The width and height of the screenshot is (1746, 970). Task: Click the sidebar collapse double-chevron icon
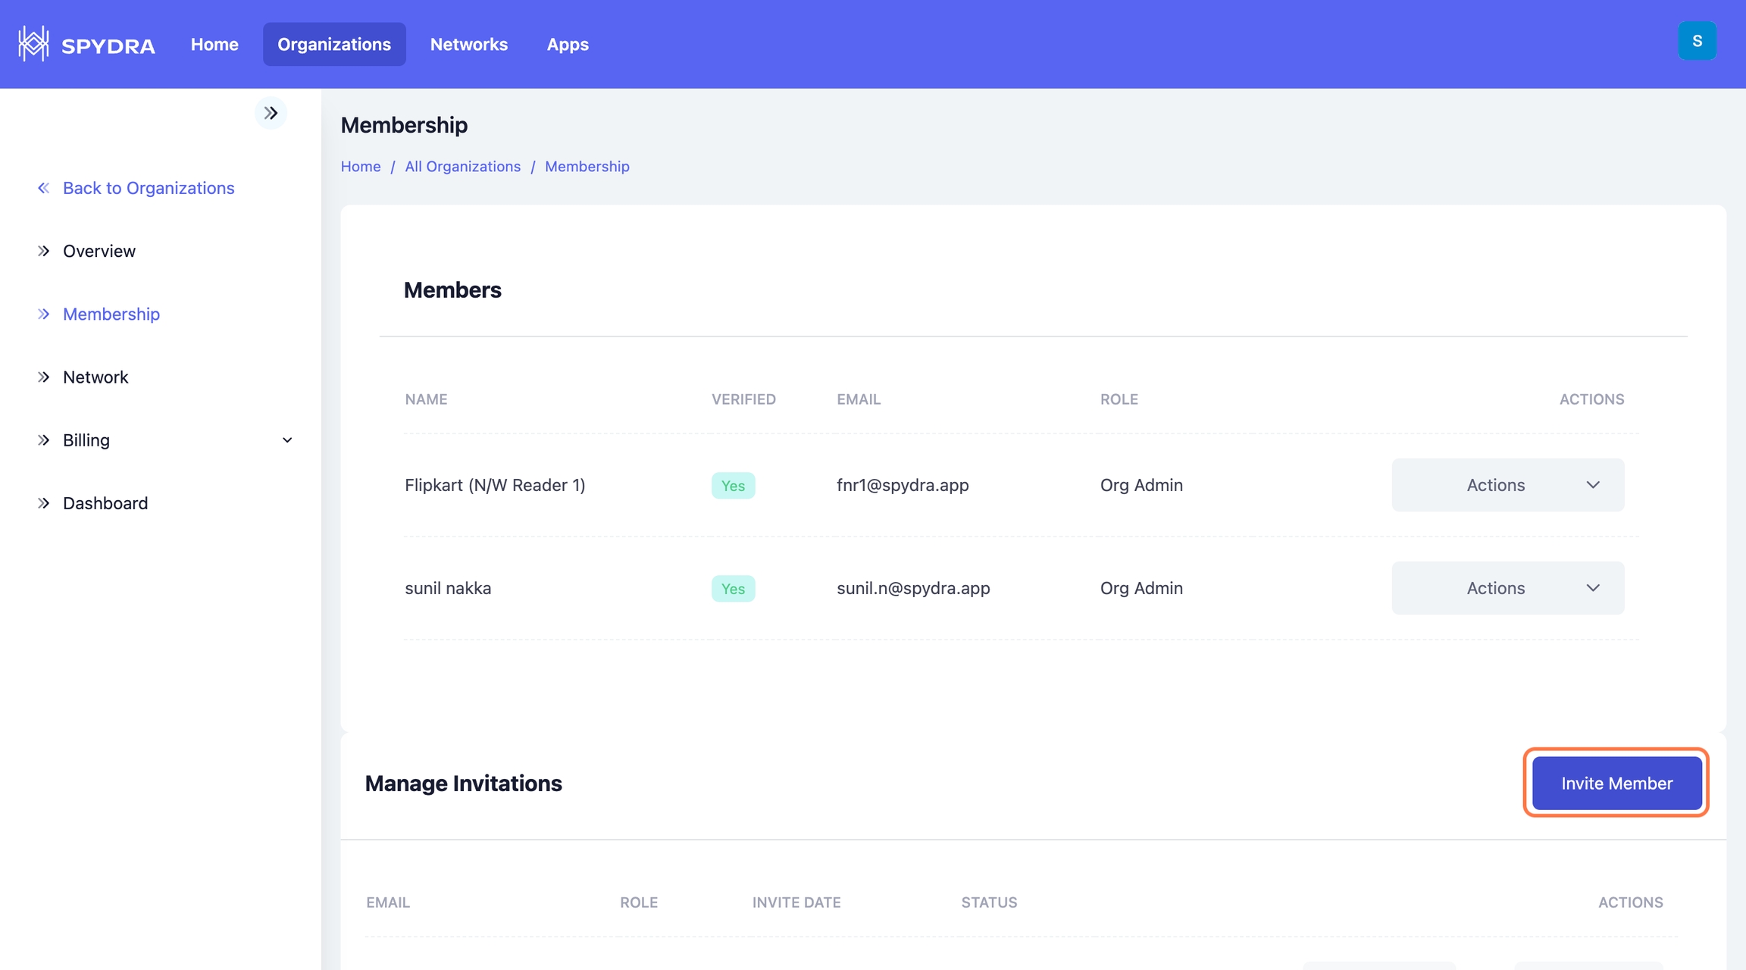[x=271, y=114]
